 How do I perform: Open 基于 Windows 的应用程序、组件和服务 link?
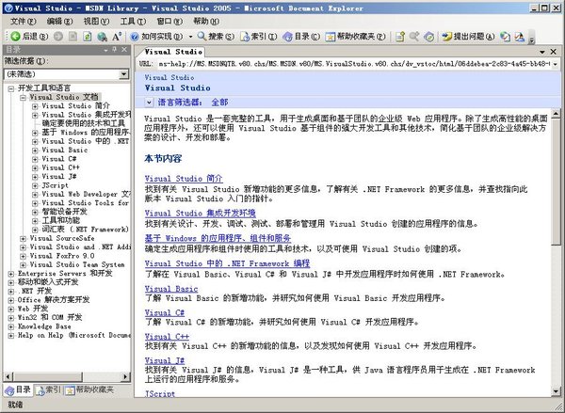pyautogui.click(x=218, y=238)
